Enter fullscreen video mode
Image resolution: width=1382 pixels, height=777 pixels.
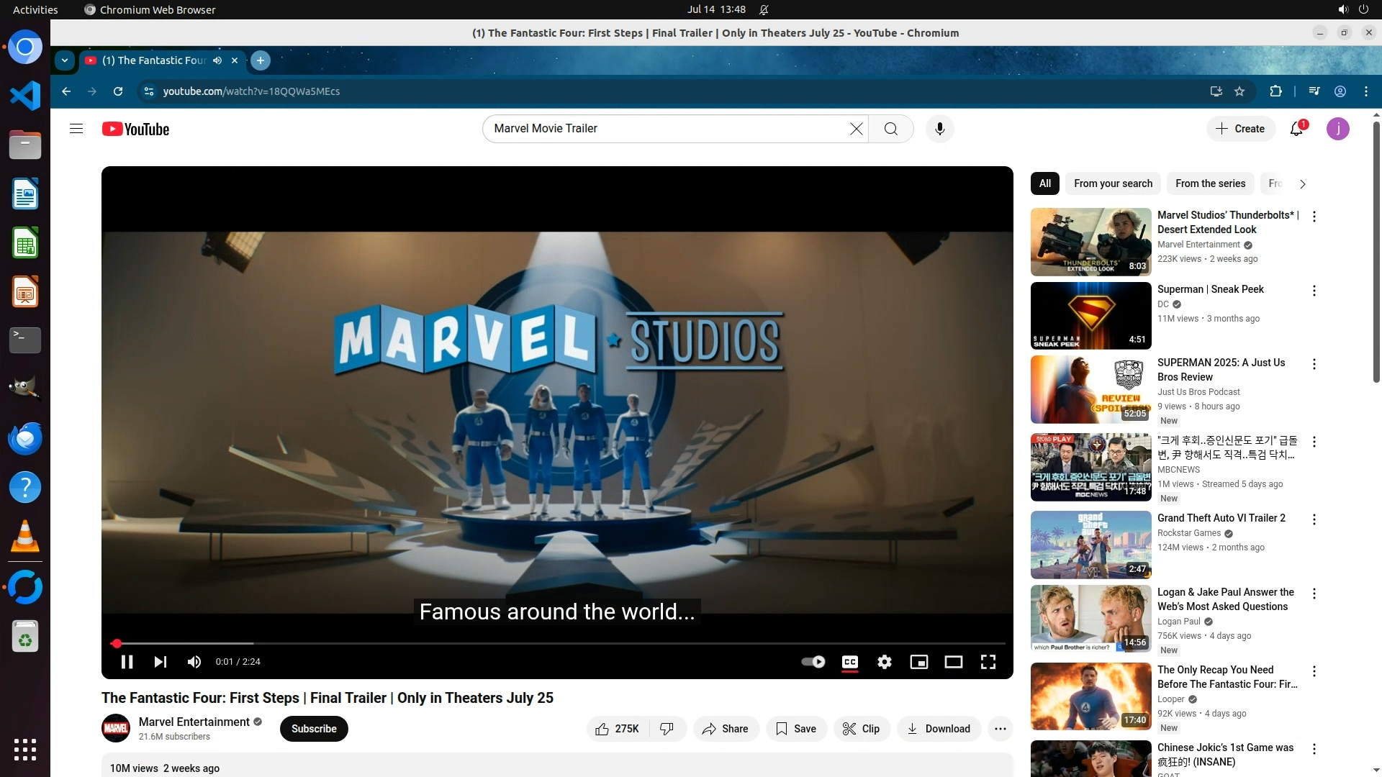coord(988,662)
